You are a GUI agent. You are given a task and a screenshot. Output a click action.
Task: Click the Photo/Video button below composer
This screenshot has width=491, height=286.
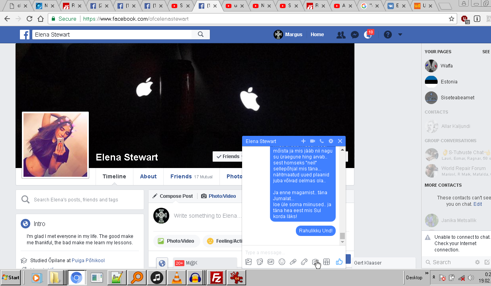(x=176, y=241)
